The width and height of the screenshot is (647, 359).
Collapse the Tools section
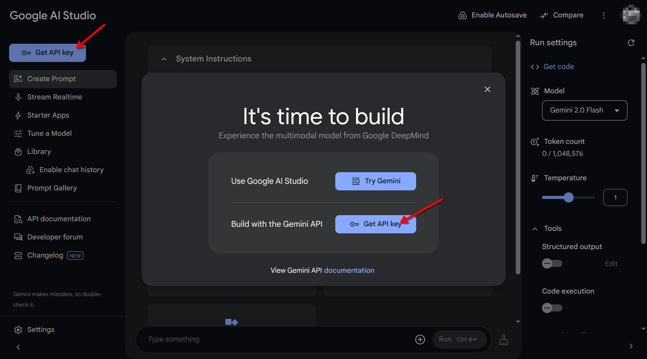535,229
